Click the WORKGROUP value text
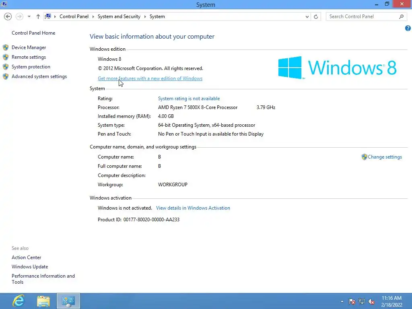412x309 pixels. tap(173, 185)
